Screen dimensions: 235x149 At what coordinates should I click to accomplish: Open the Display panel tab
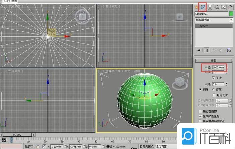click(x=223, y=7)
